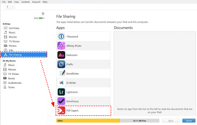The image size is (197, 125).
Task: Click the Photos camera icon
Action: tap(6, 46)
